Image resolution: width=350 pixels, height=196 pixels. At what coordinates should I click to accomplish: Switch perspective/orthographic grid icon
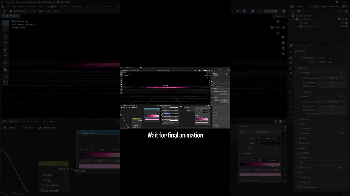tap(283, 54)
